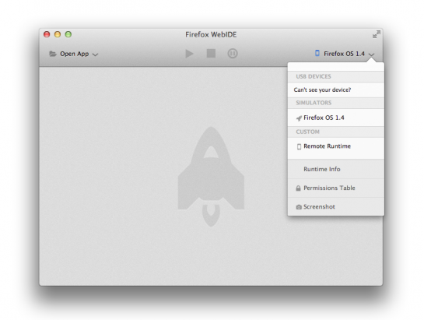424x320 pixels.
Task: Click the device icon beside Remote Runtime
Action: point(299,146)
